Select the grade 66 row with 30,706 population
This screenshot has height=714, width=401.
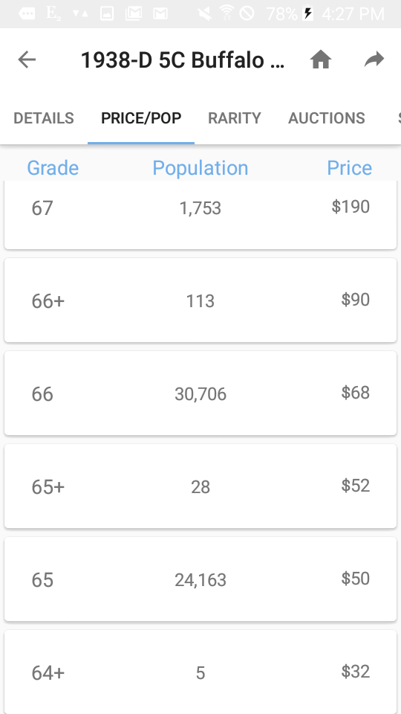[200, 393]
